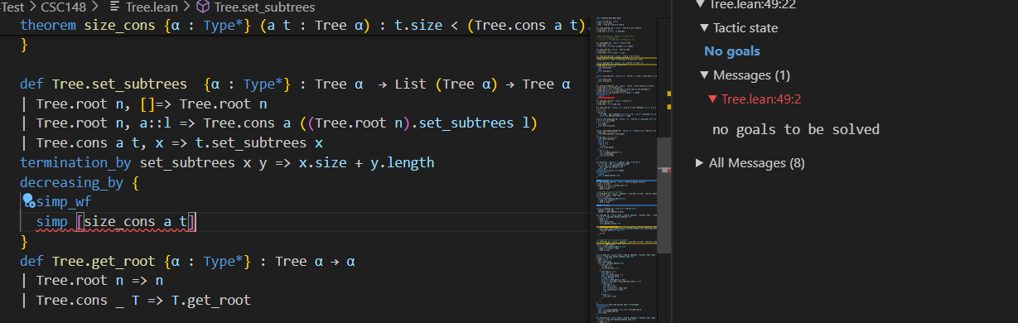
Task: Open Tree.lean in breadcrumb path
Action: [x=152, y=7]
